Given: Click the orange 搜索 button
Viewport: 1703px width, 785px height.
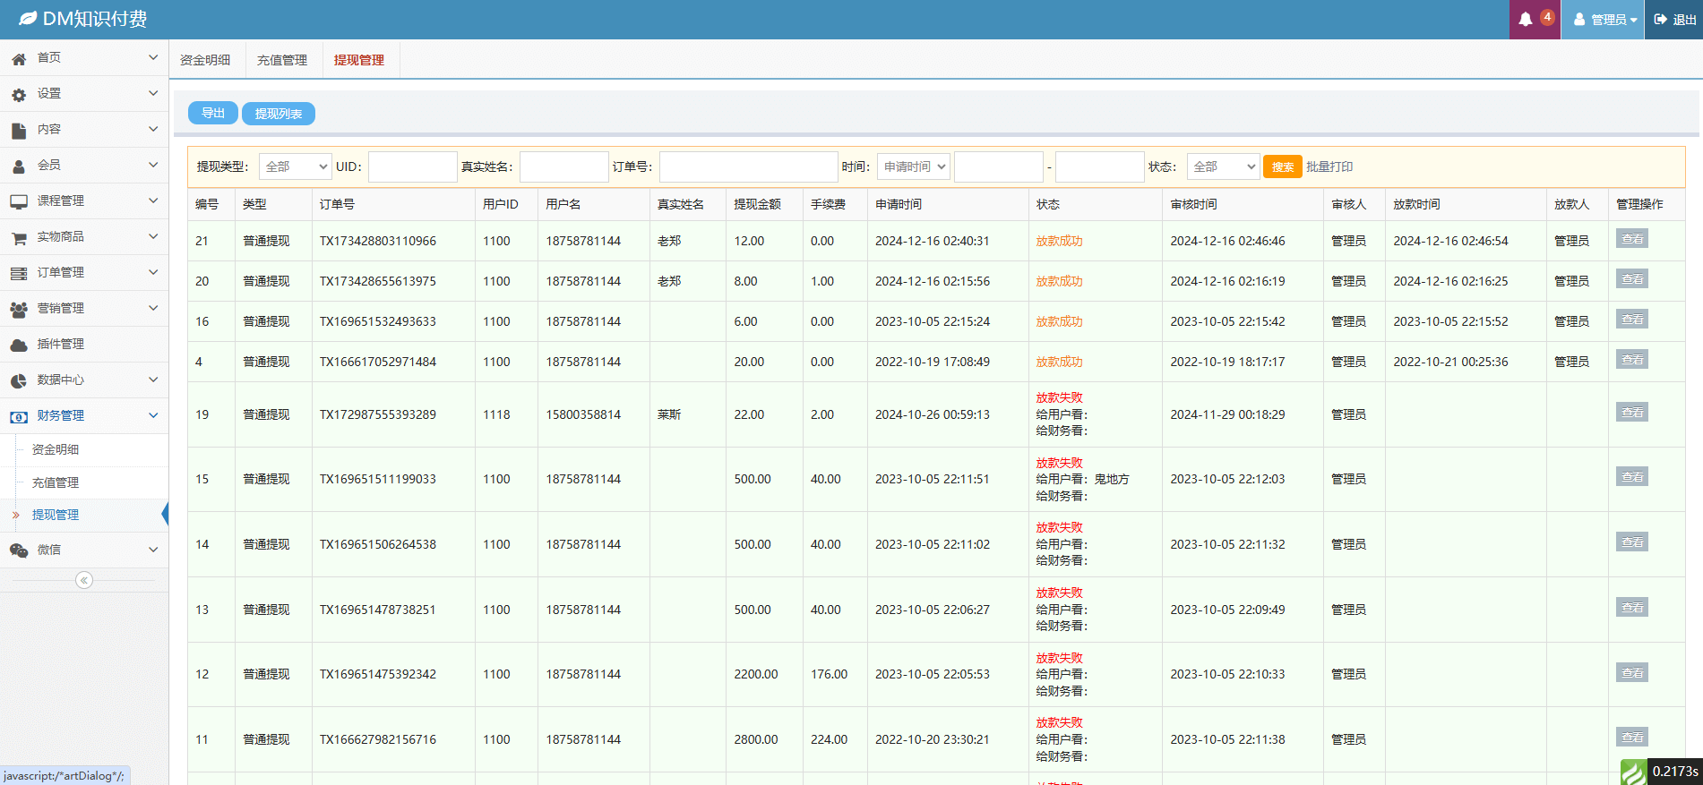Looking at the screenshot, I should point(1282,166).
